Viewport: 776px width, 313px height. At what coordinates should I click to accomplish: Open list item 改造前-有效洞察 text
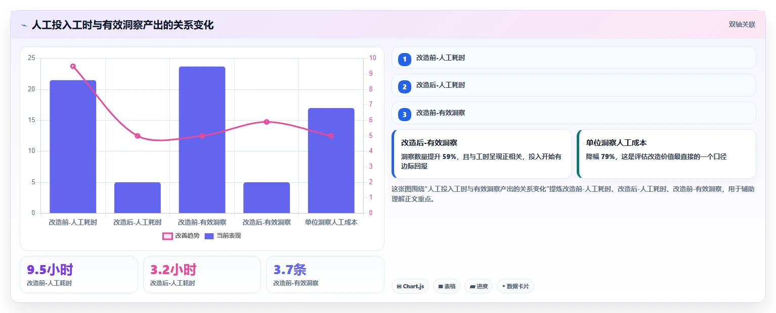[441, 113]
